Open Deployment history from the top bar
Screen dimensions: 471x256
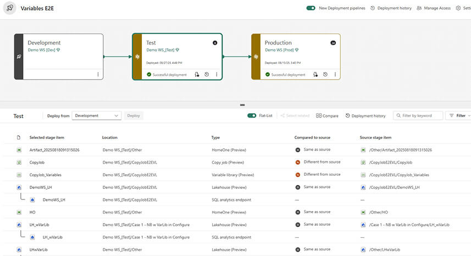(x=391, y=8)
